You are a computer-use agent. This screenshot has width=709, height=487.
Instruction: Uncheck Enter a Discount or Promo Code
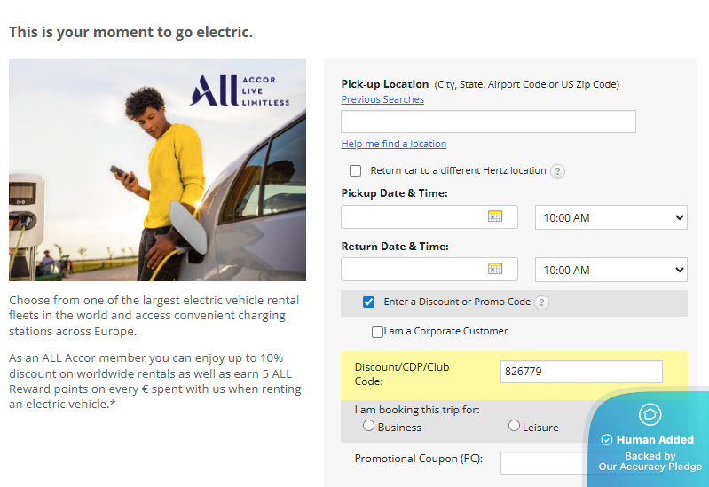(x=369, y=302)
